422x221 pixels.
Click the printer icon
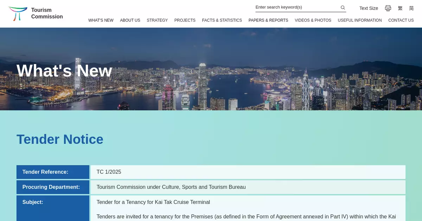coord(388,8)
